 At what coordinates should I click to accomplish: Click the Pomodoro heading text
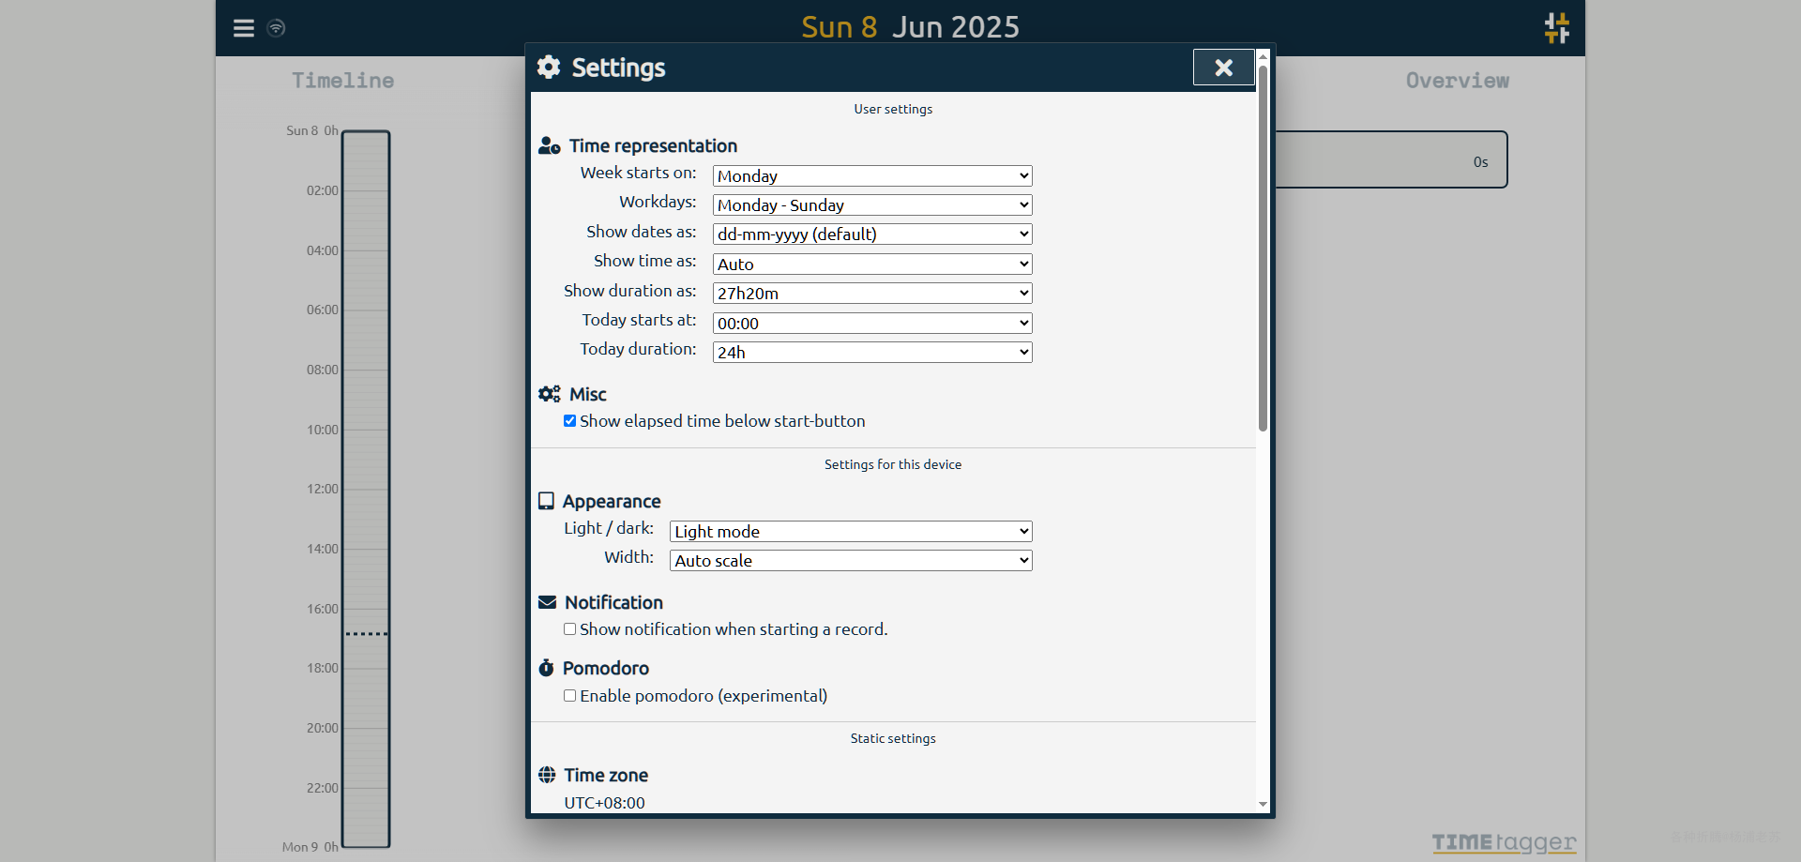606,669
